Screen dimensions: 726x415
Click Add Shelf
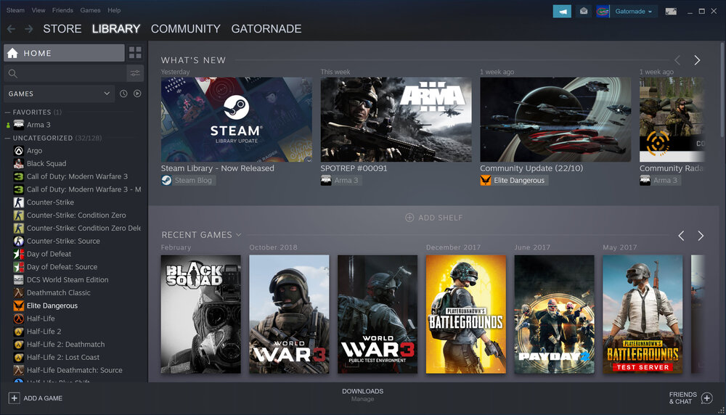(434, 218)
